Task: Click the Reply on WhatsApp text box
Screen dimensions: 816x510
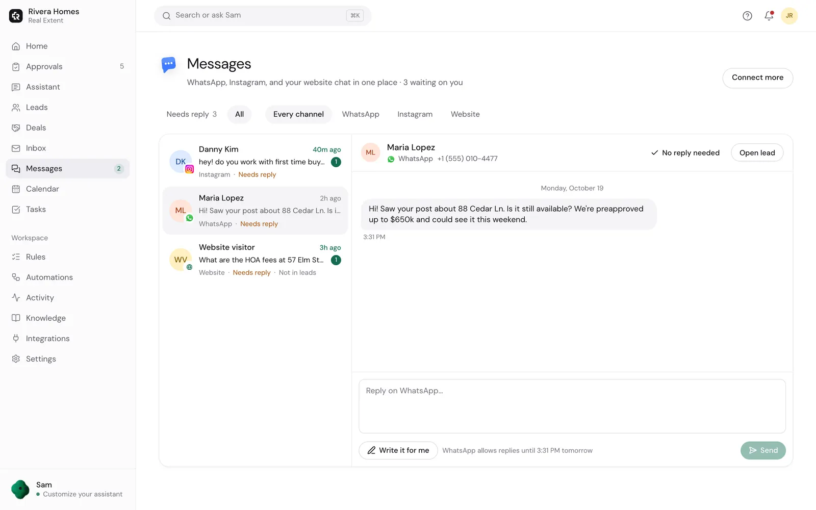Action: click(572, 406)
